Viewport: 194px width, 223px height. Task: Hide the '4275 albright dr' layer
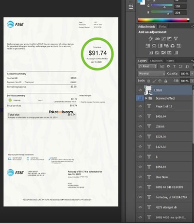[x=140, y=207]
